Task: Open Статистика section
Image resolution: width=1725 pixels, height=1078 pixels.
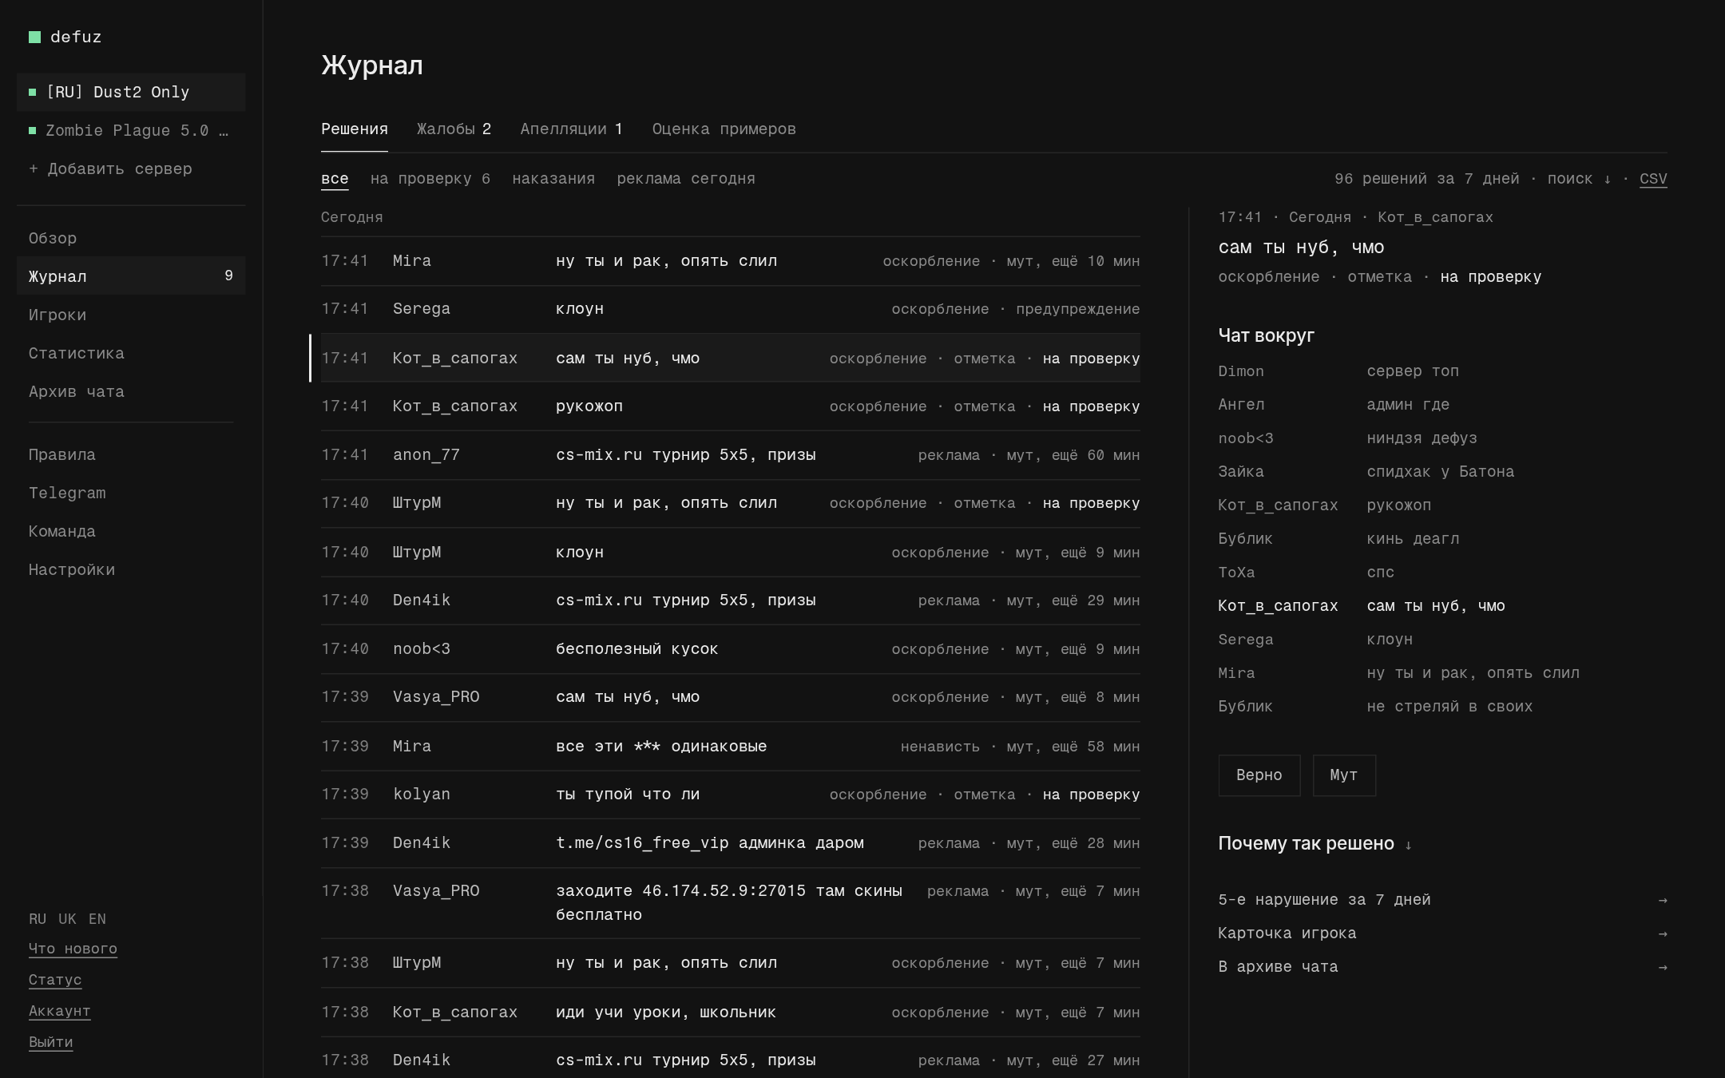Action: [x=131, y=353]
